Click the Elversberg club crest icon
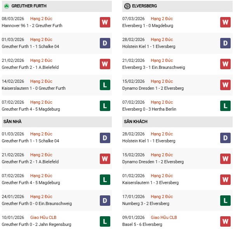 click(127, 6)
